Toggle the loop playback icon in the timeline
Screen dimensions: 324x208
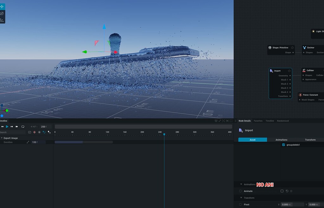22,127
